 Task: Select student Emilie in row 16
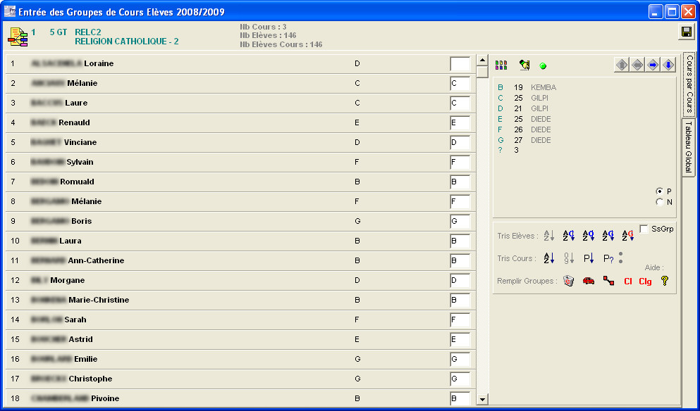pos(240,359)
